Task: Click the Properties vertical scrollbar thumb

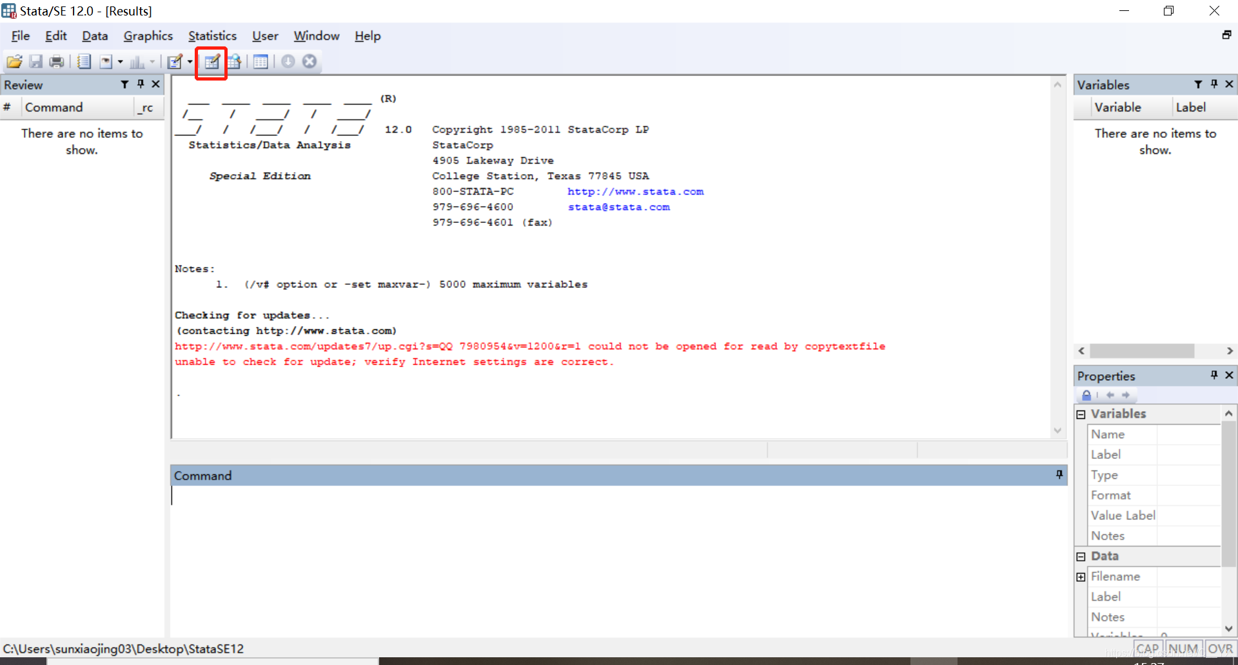Action: (1228, 493)
